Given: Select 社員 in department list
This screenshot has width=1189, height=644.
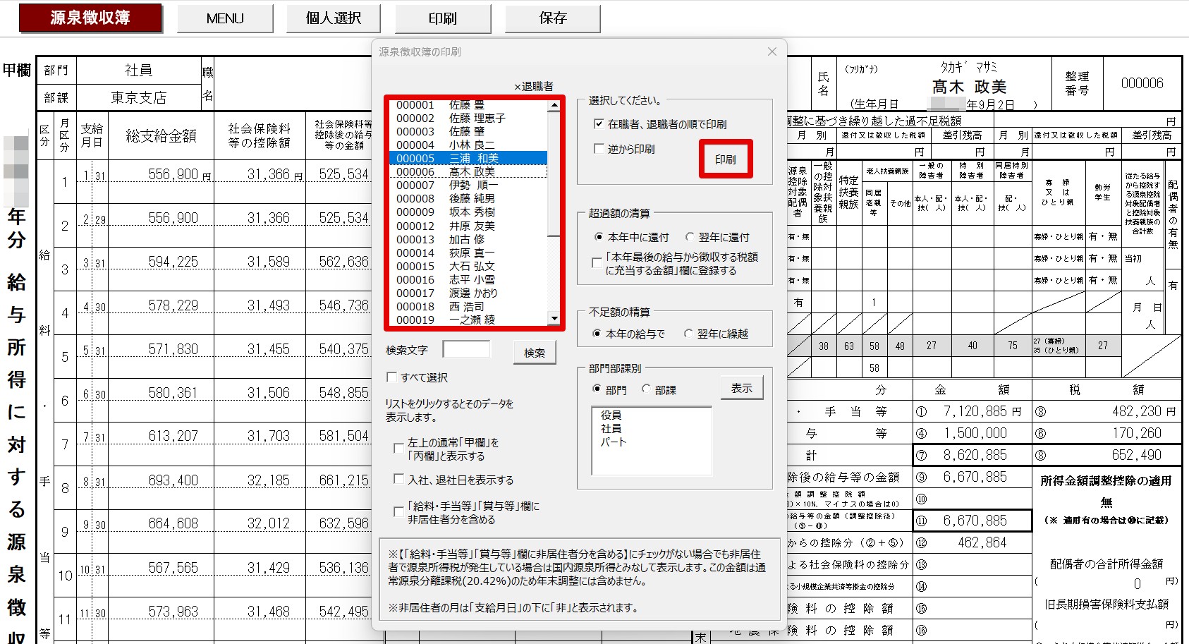Looking at the screenshot, I should pos(611,428).
